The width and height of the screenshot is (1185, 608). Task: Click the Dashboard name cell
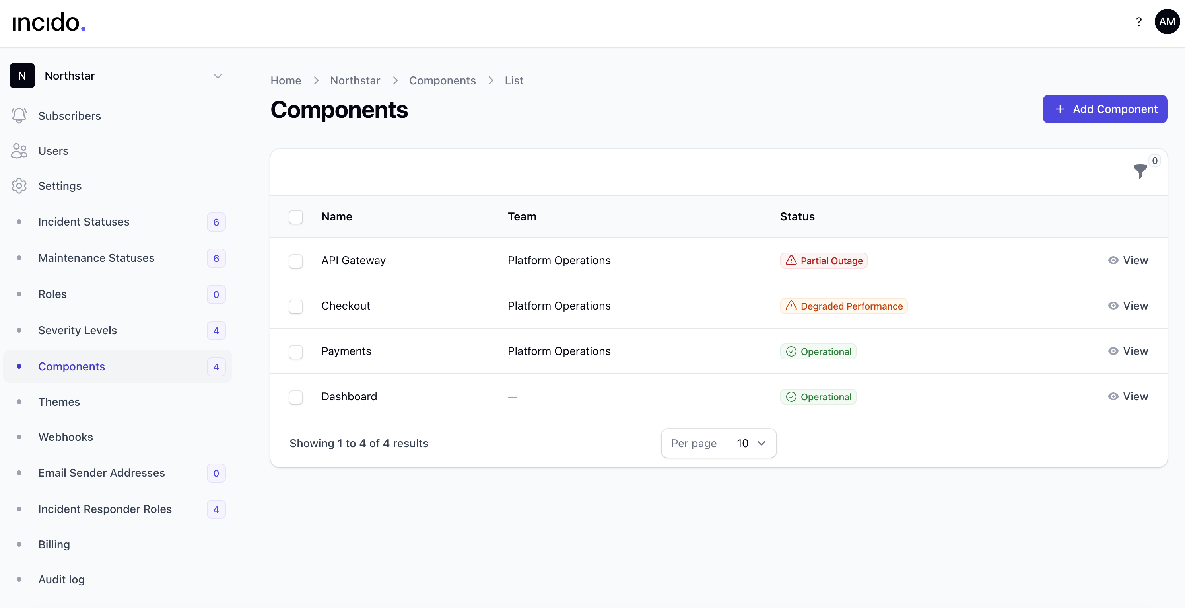point(349,396)
